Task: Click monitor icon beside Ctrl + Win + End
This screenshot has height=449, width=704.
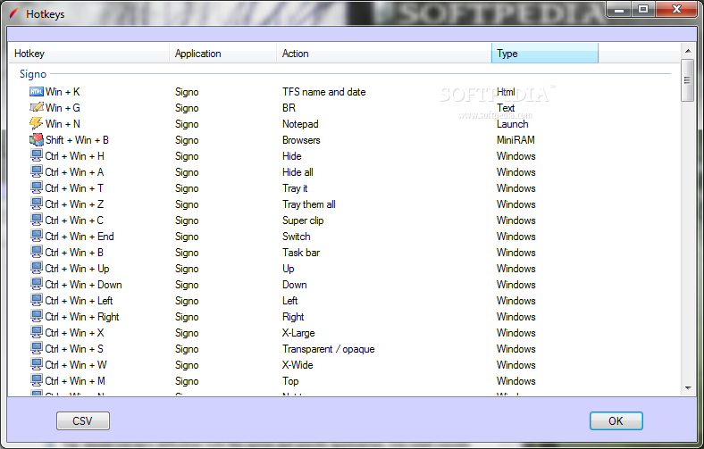Action: coord(37,236)
